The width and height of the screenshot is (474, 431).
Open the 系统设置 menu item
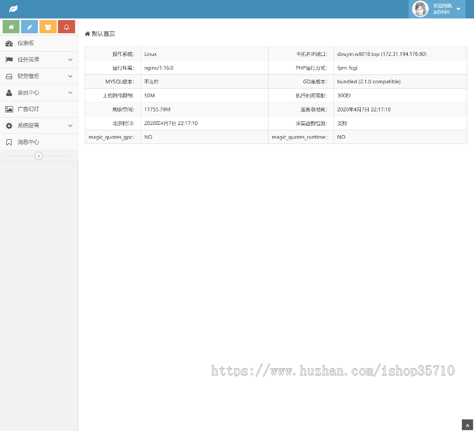tap(39, 126)
